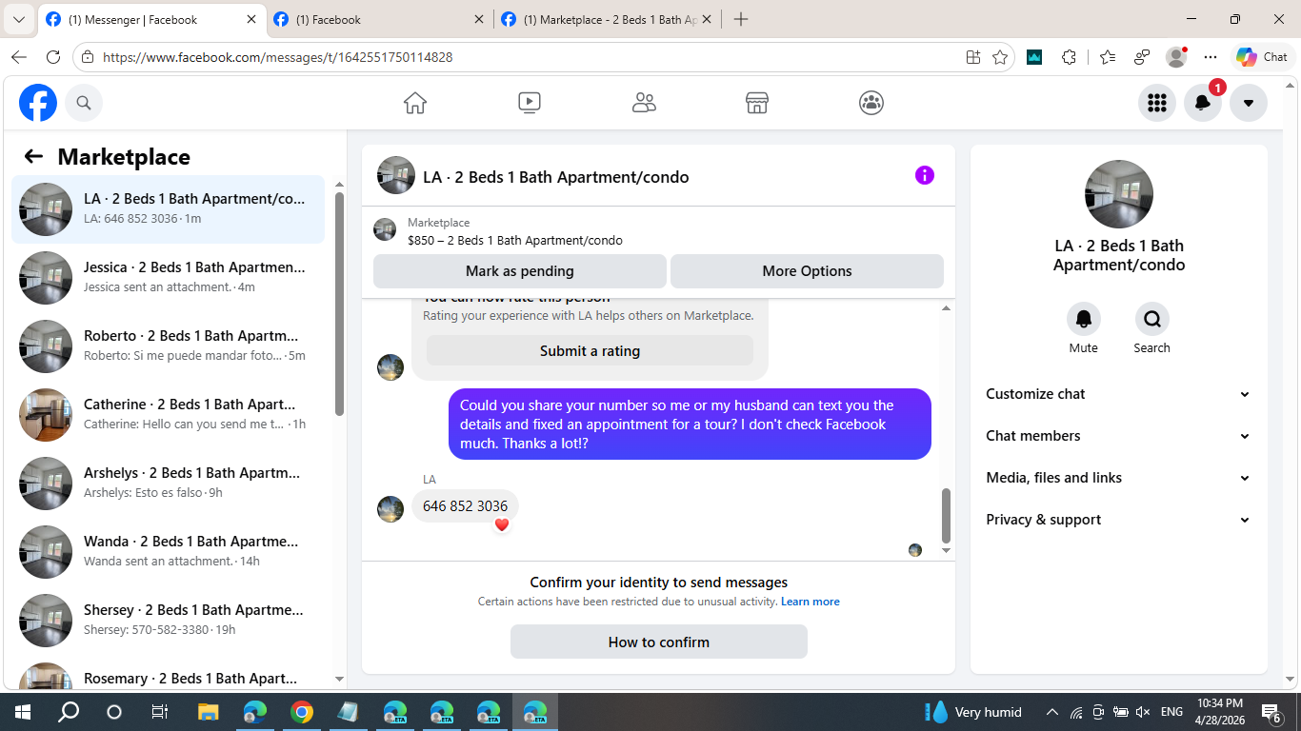Click large listing photo in right panel

[x=1119, y=194]
